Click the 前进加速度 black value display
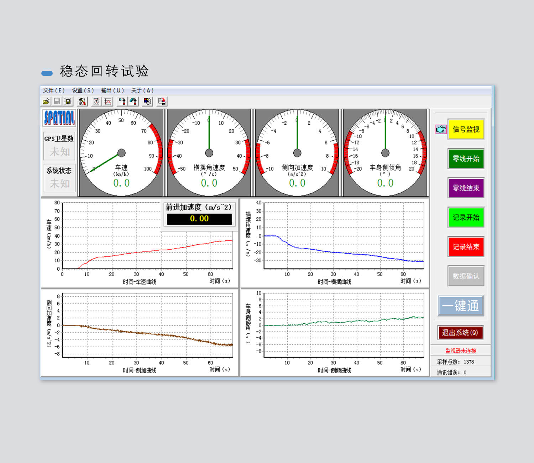 point(199,219)
